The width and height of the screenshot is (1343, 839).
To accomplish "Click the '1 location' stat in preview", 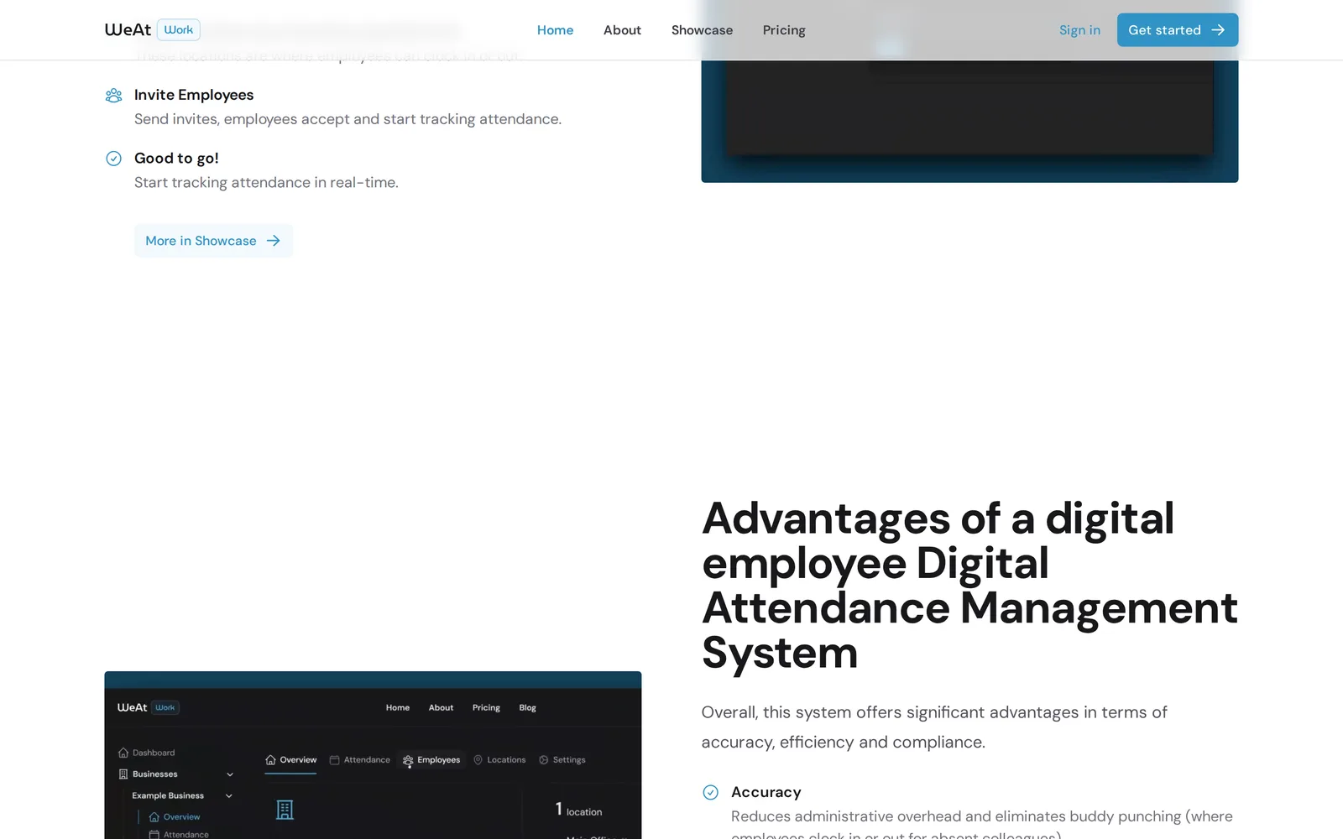I will (x=578, y=810).
